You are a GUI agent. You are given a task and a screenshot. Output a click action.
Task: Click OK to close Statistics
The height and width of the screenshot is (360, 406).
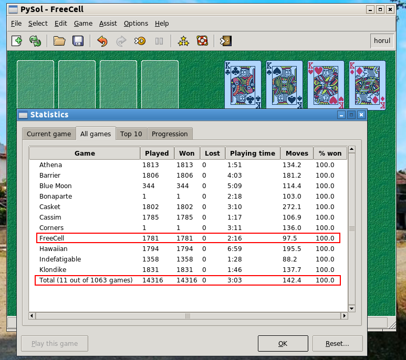pyautogui.click(x=283, y=343)
